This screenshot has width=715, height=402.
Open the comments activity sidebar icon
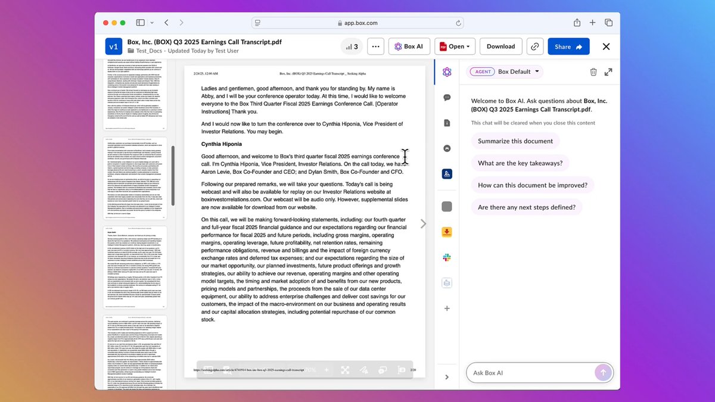447,97
